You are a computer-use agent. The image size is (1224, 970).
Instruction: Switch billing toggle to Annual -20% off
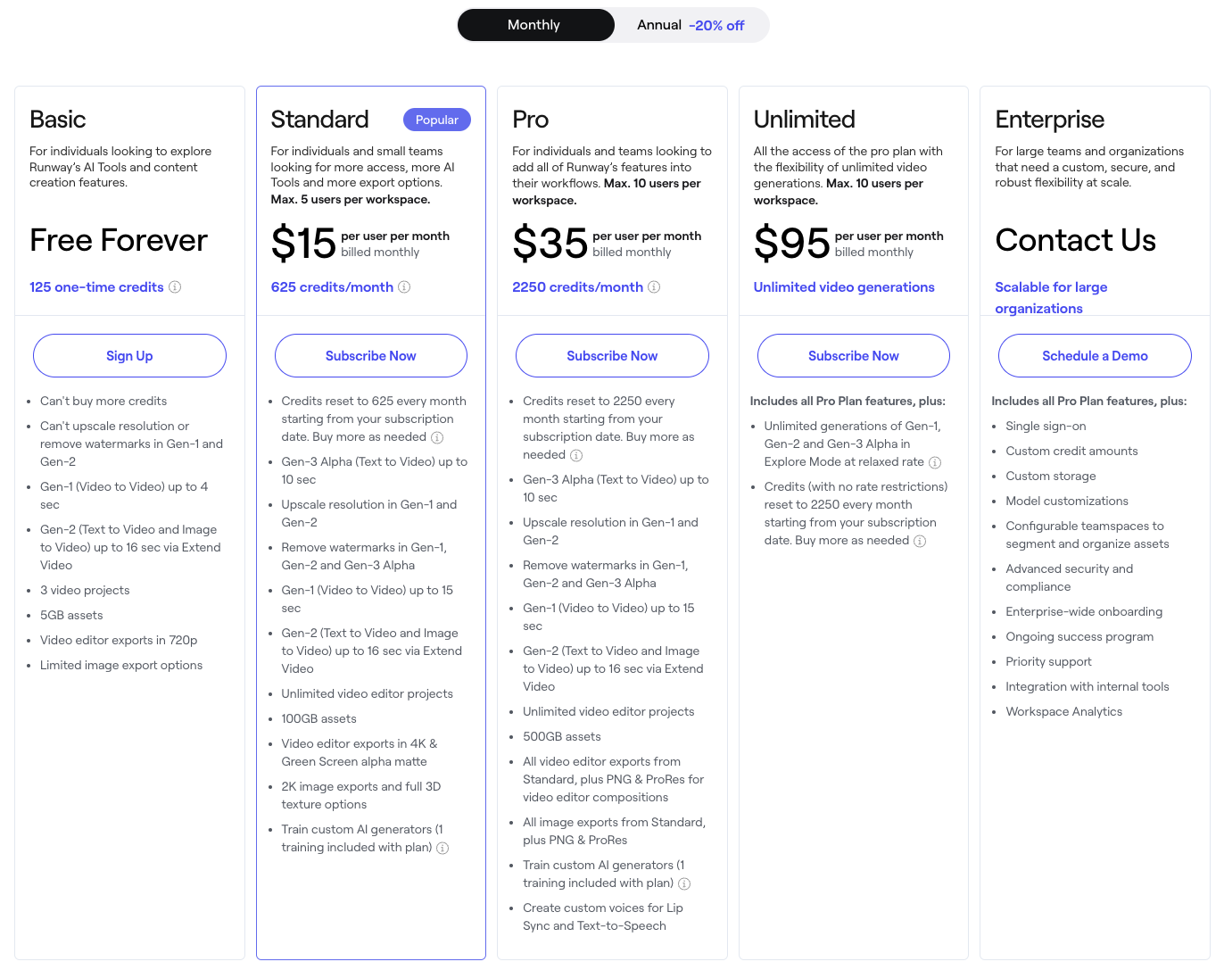point(691,25)
